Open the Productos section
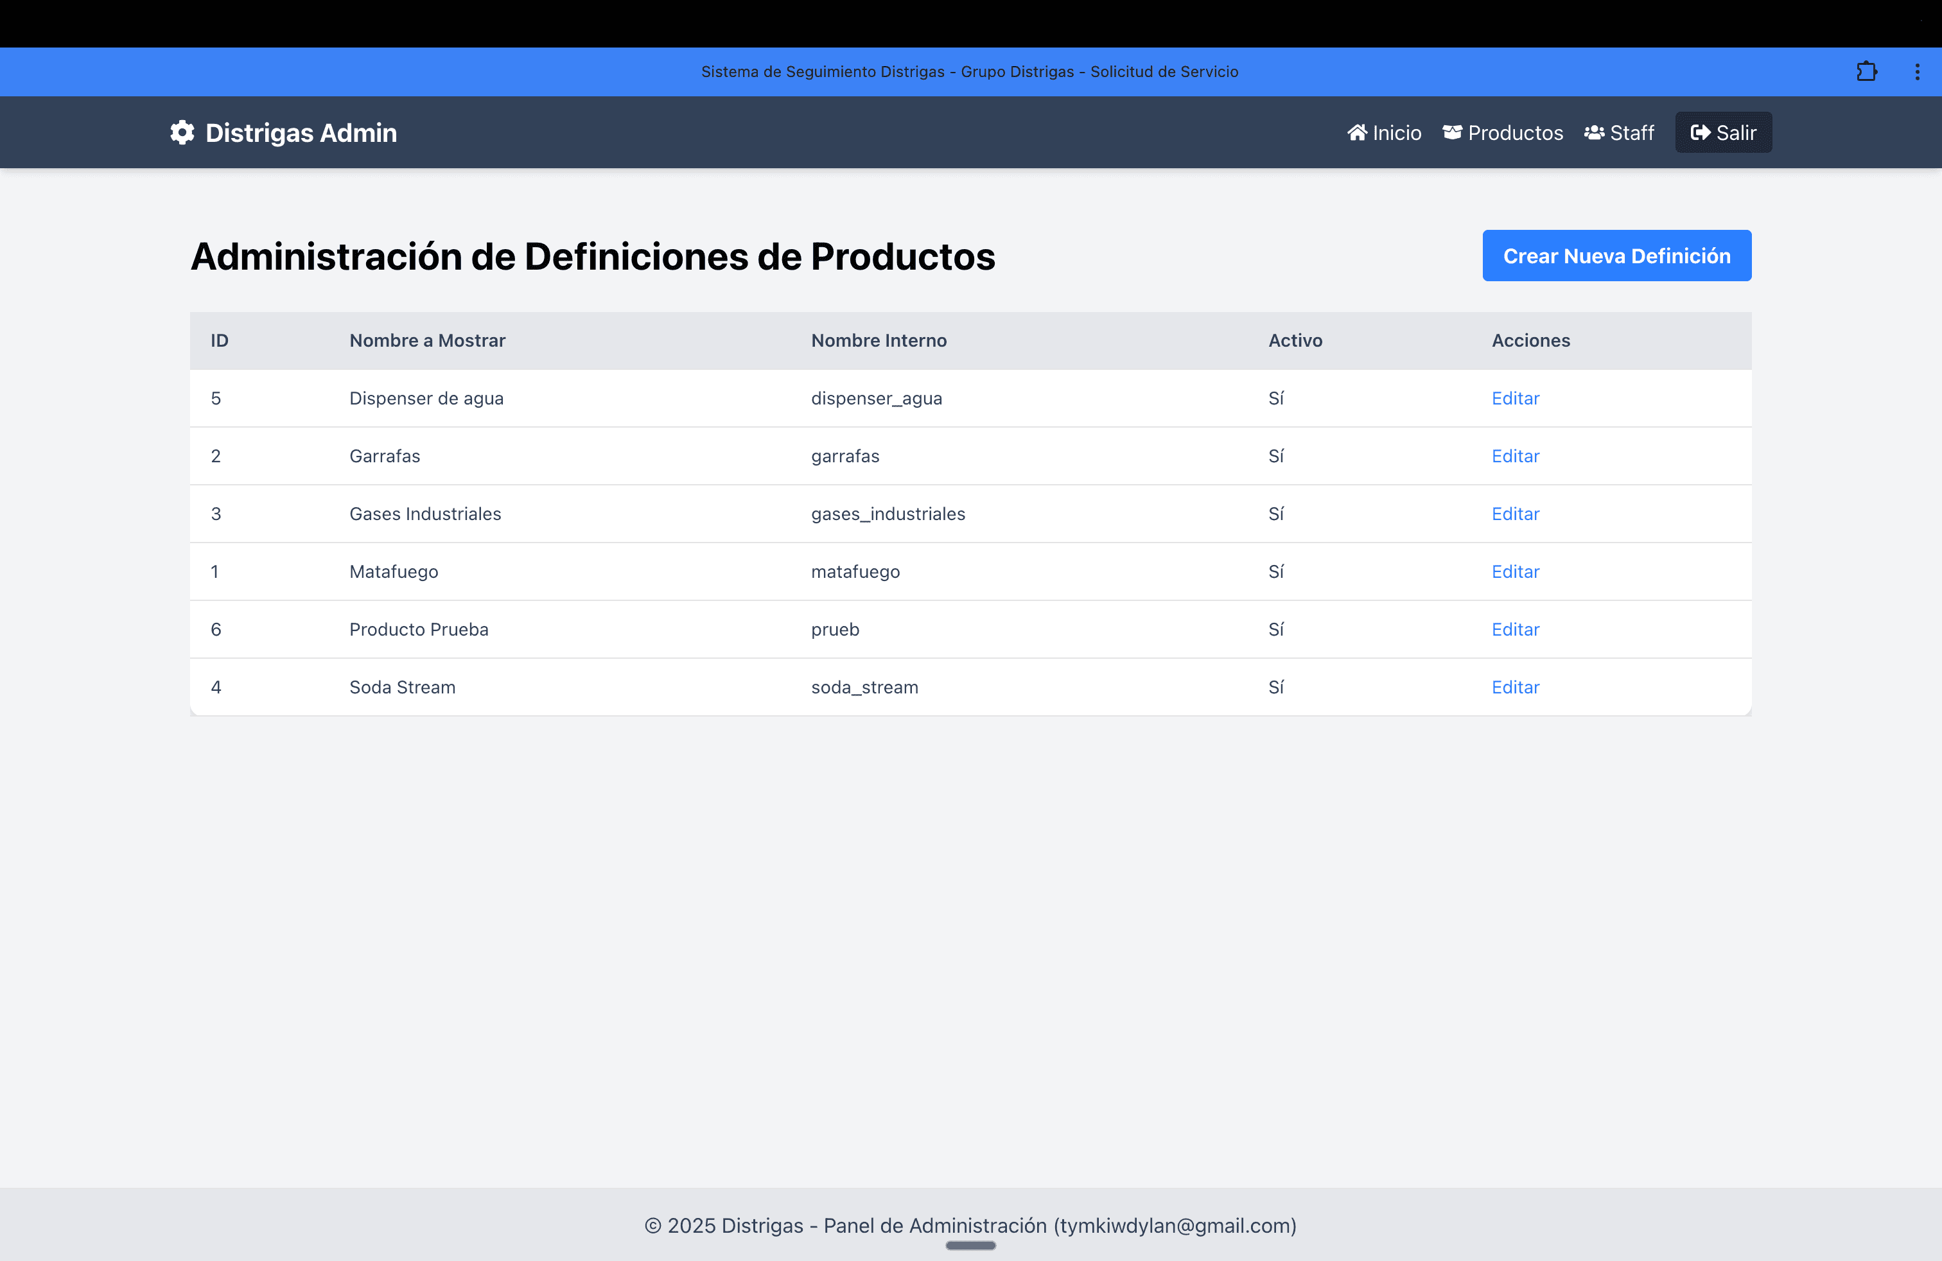Screen dimensions: 1942x1261 click(x=1502, y=132)
